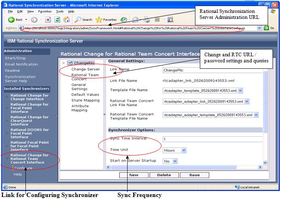
Task: Open the View menu
Action: click(30, 11)
